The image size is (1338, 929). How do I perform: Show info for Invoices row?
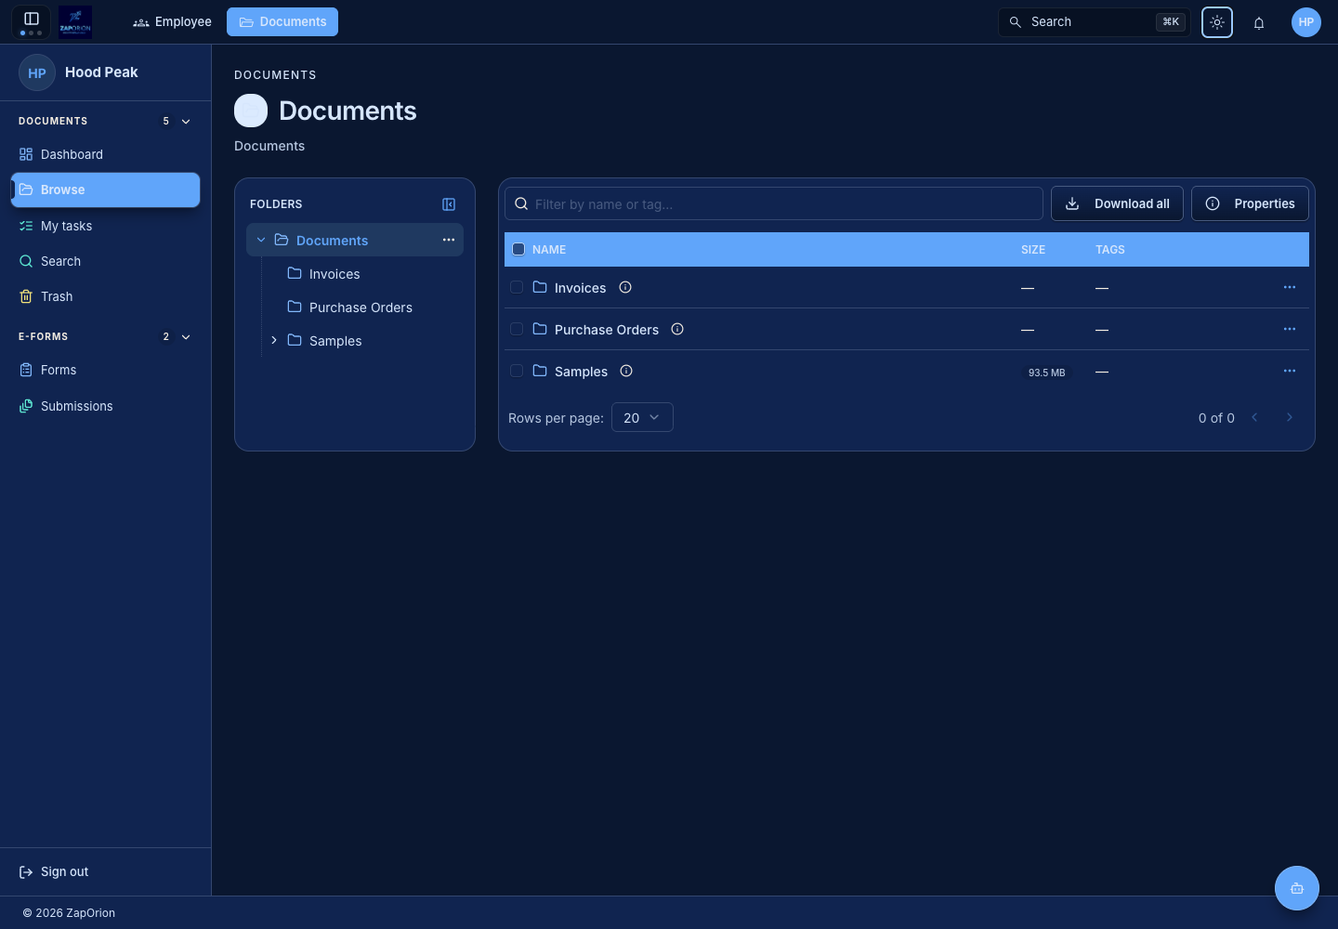(625, 287)
